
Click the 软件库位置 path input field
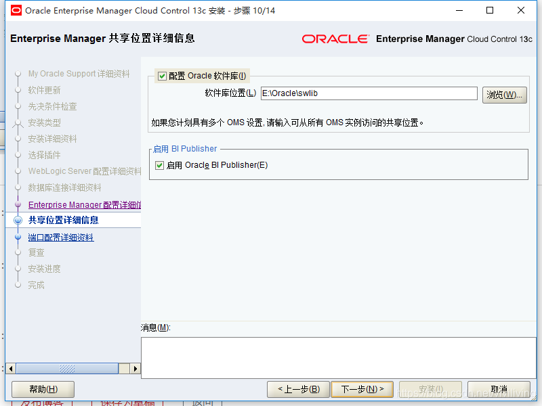pyautogui.click(x=369, y=93)
